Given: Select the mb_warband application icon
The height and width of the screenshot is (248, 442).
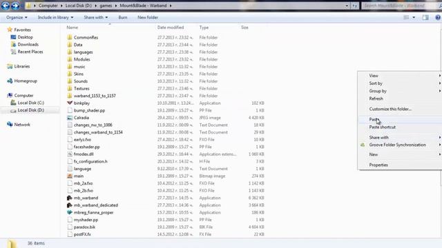Looking at the screenshot, I should pyautogui.click(x=70, y=198).
